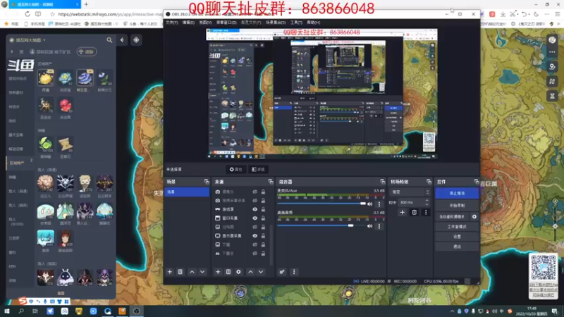Select the highlighted 场景 scene item
This screenshot has width=564, height=317.
click(x=187, y=192)
